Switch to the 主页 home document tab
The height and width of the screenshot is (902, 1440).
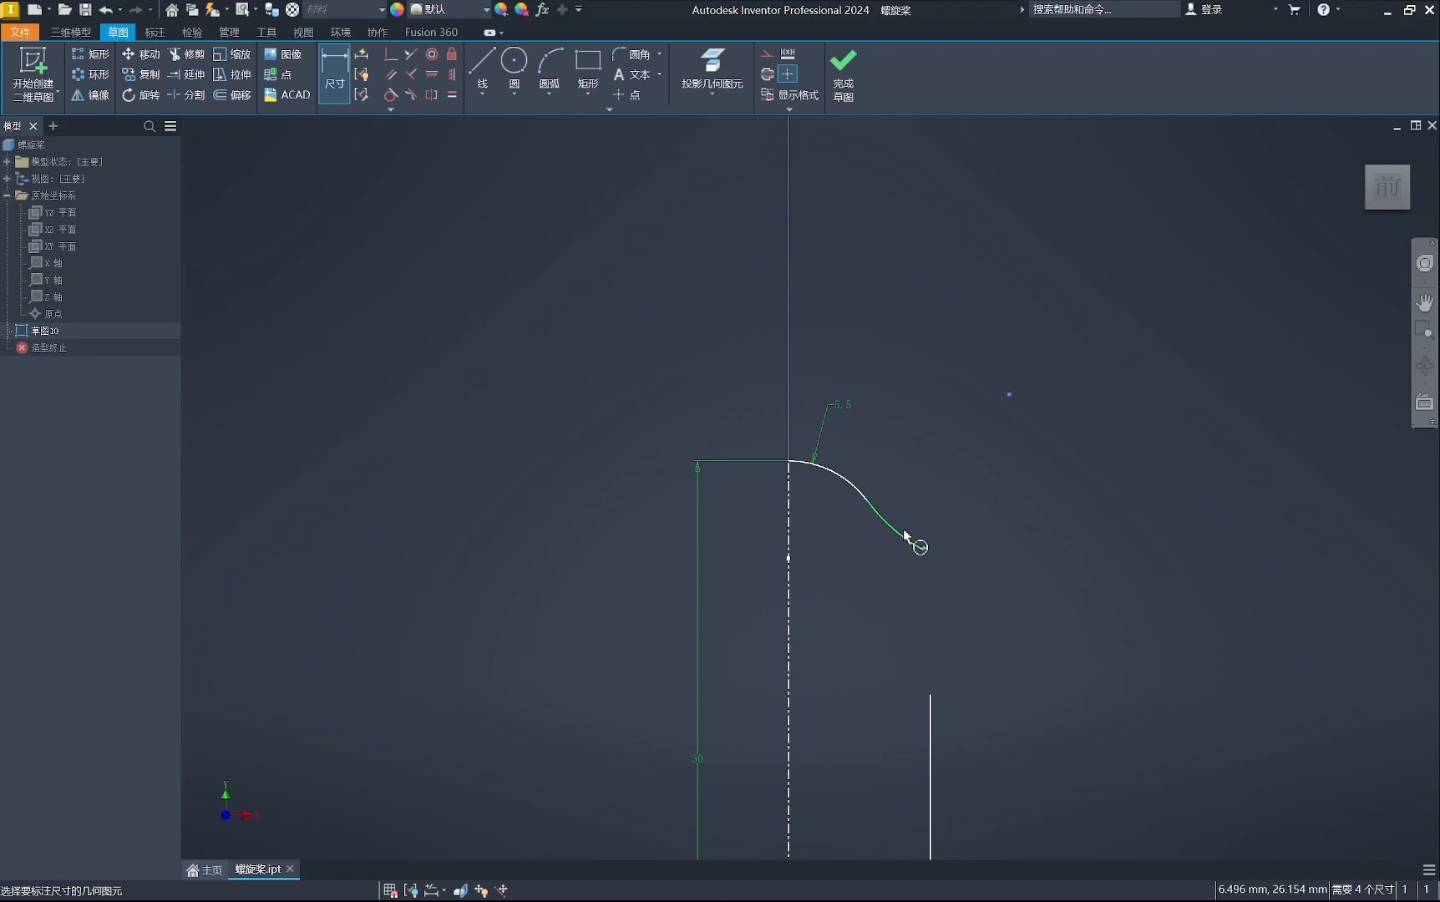pos(205,869)
